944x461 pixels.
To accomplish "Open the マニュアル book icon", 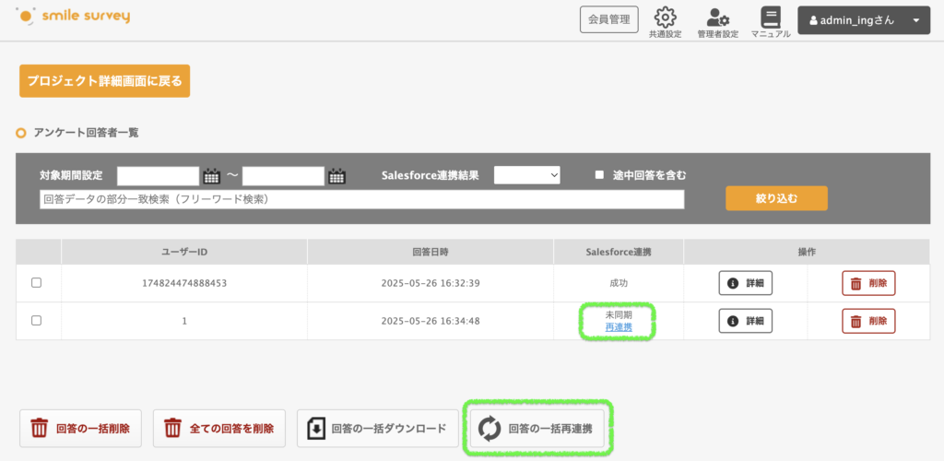I will coord(771,18).
